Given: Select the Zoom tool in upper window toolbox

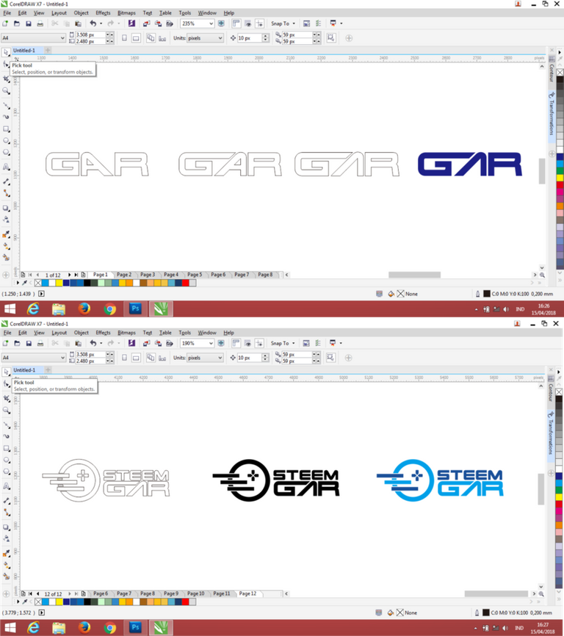Looking at the screenshot, I should tap(6, 91).
